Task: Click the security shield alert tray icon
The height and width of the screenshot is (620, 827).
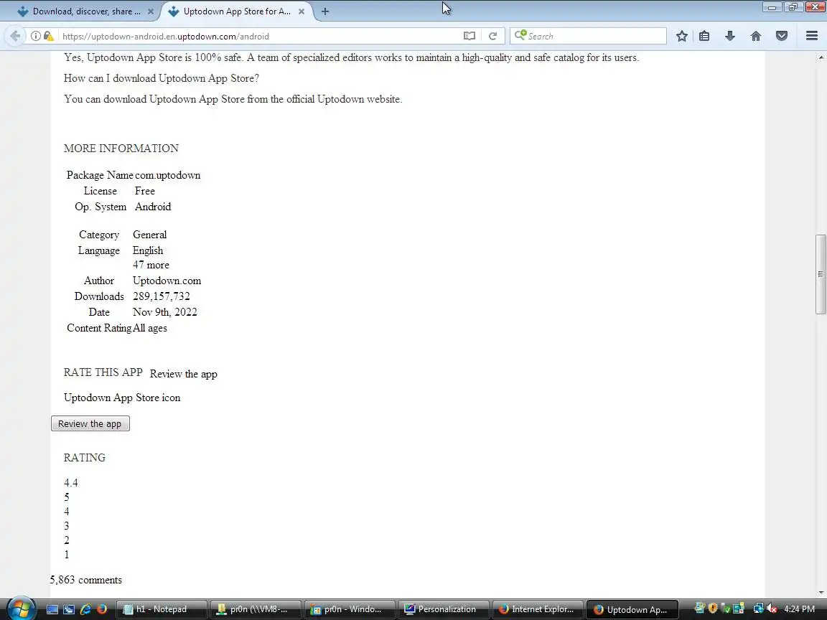Action: tap(713, 609)
